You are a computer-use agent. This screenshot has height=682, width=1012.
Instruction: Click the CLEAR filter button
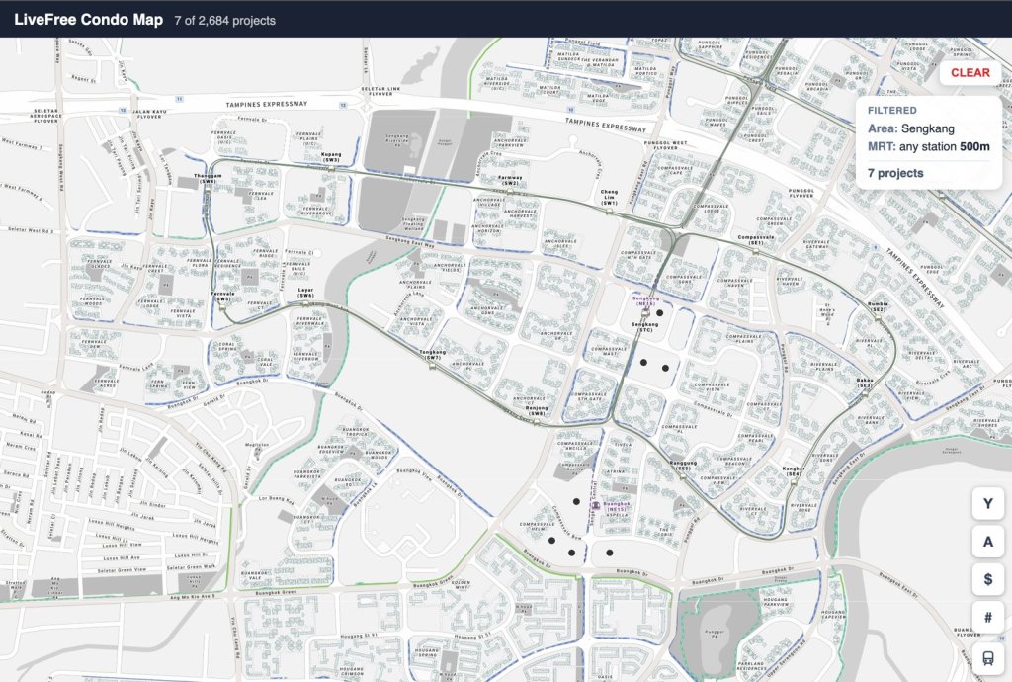pyautogui.click(x=970, y=73)
